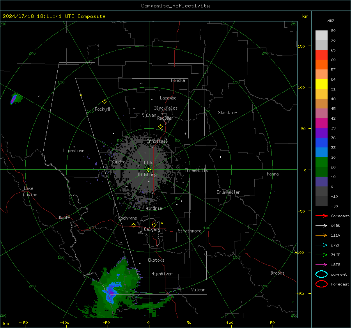Click the RedDeer label
The width and height of the screenshot is (351, 328).
point(165,118)
